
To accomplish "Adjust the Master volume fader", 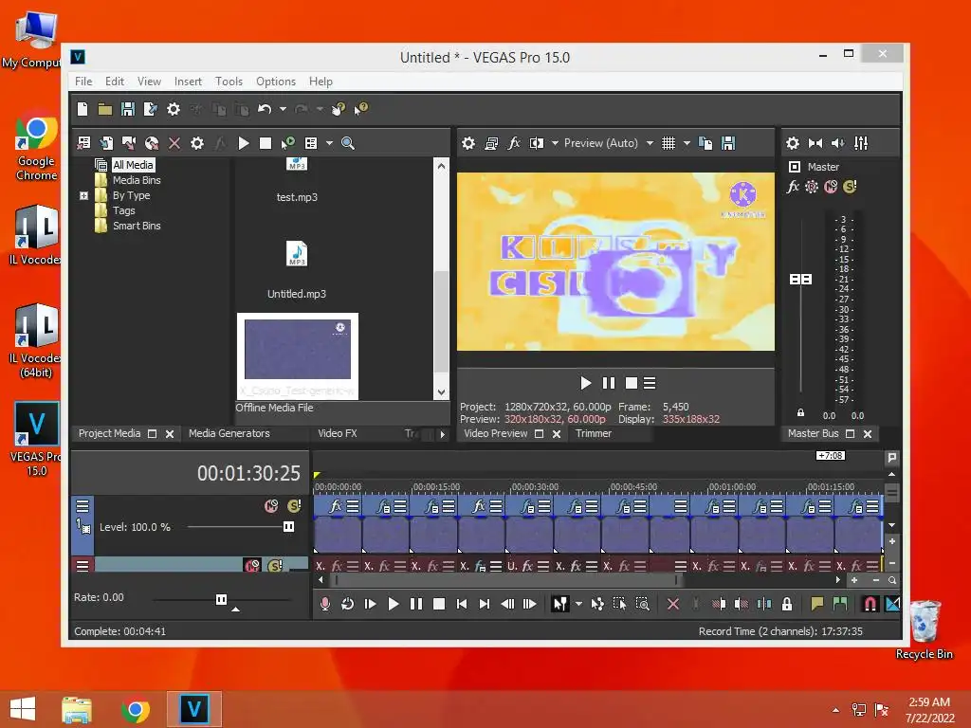I will [x=800, y=280].
